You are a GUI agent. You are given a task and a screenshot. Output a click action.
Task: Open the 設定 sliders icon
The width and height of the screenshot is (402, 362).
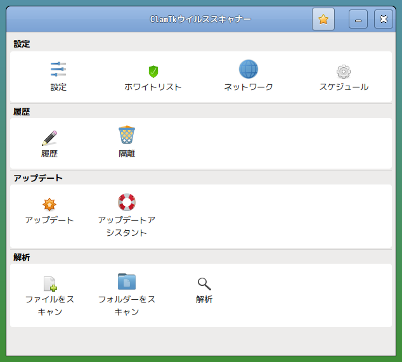click(x=58, y=69)
